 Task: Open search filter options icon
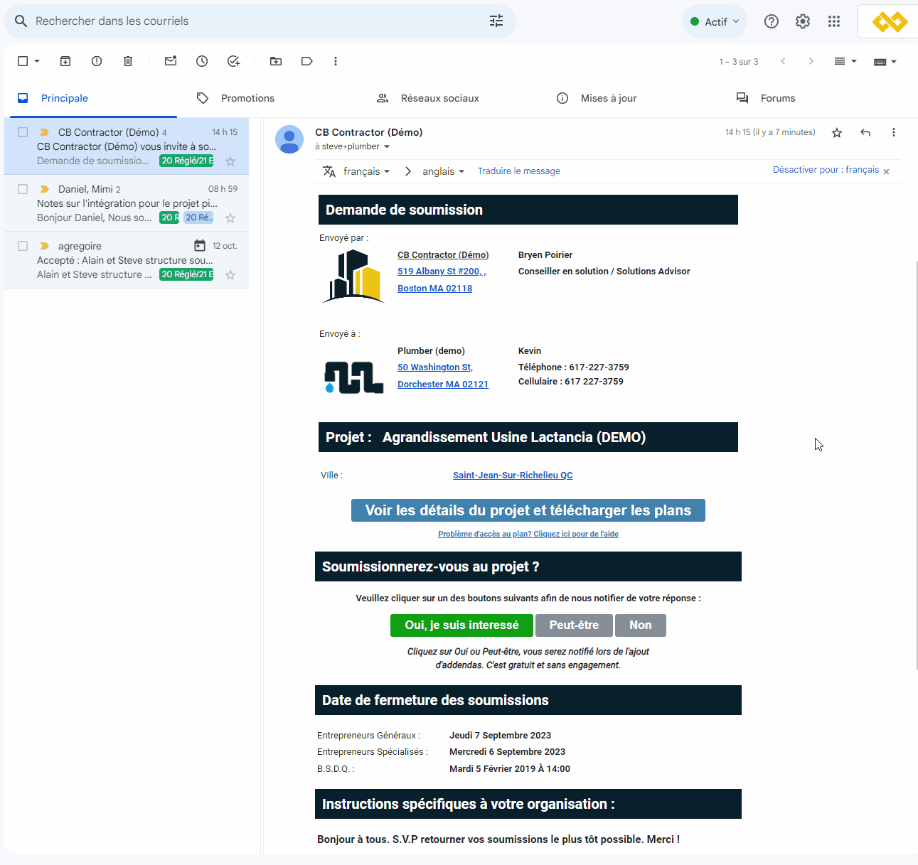coord(496,21)
